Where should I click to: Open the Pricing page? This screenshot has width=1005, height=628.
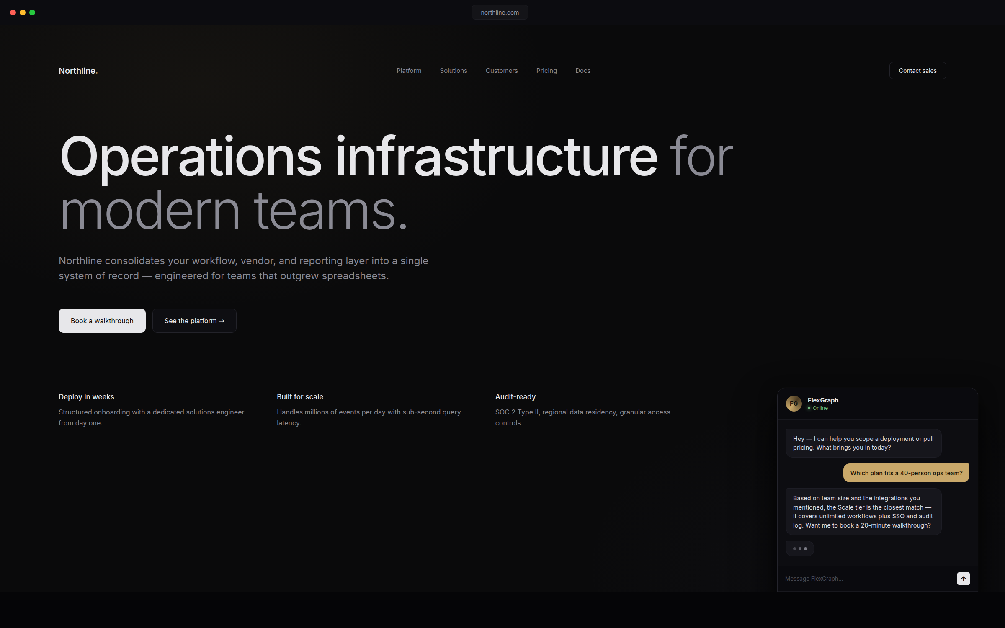tap(546, 71)
